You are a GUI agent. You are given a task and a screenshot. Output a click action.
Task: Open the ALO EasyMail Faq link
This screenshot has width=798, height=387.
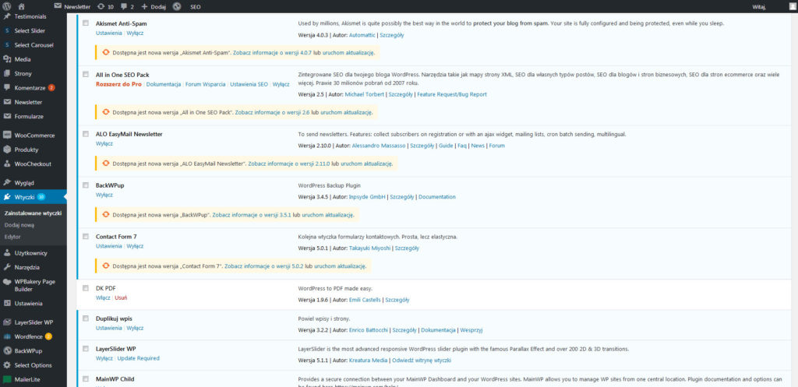coord(461,146)
